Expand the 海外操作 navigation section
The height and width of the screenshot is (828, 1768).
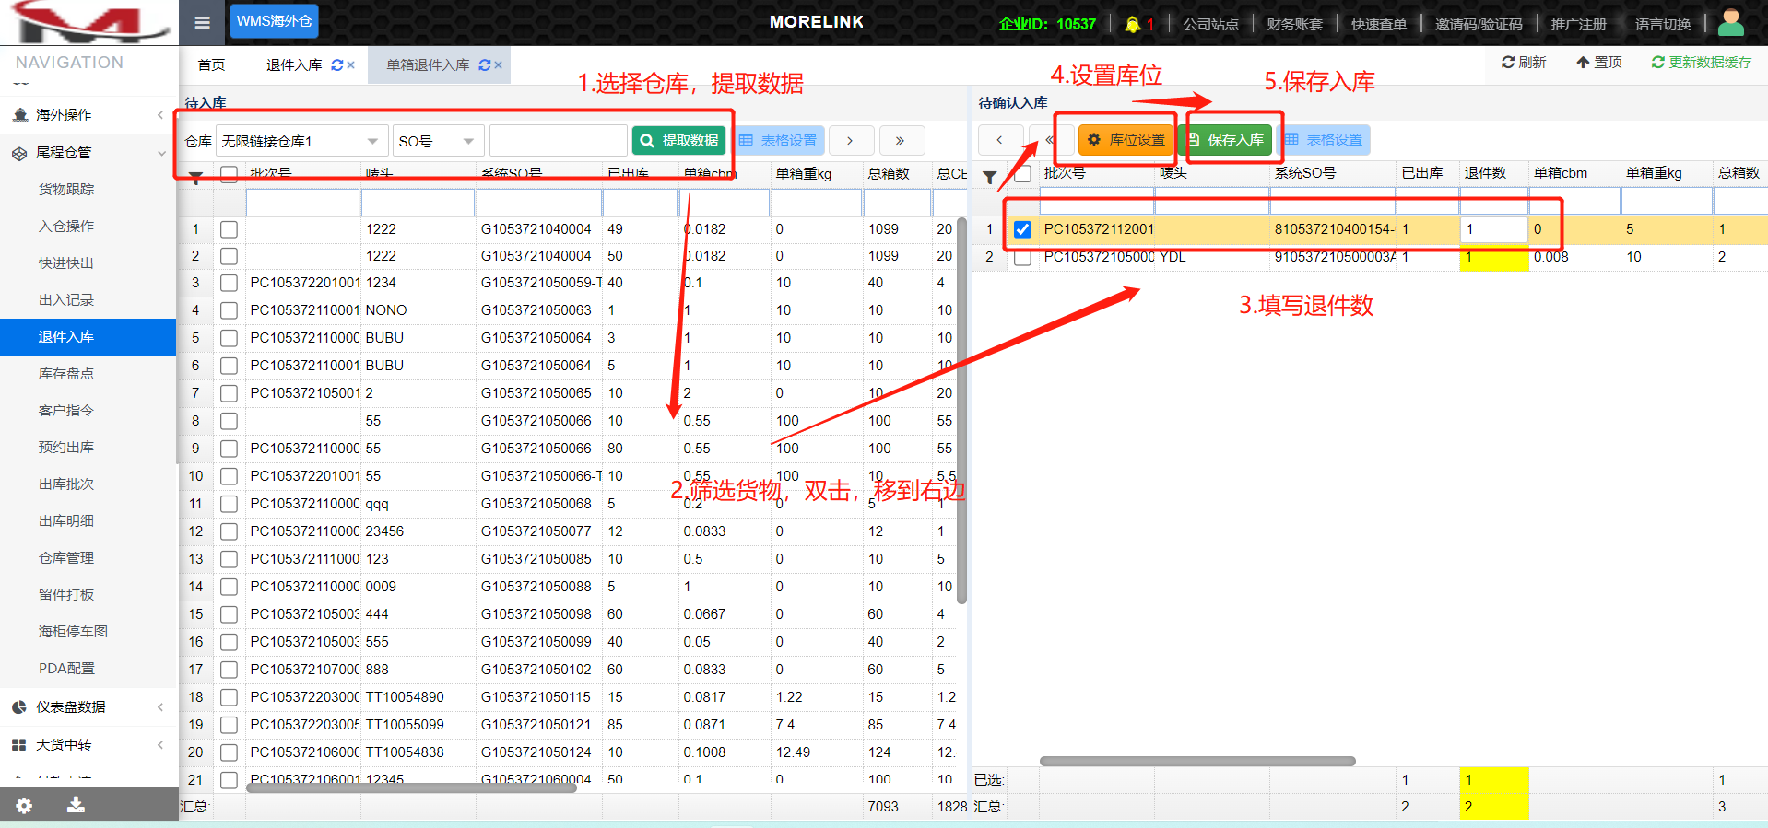click(88, 115)
